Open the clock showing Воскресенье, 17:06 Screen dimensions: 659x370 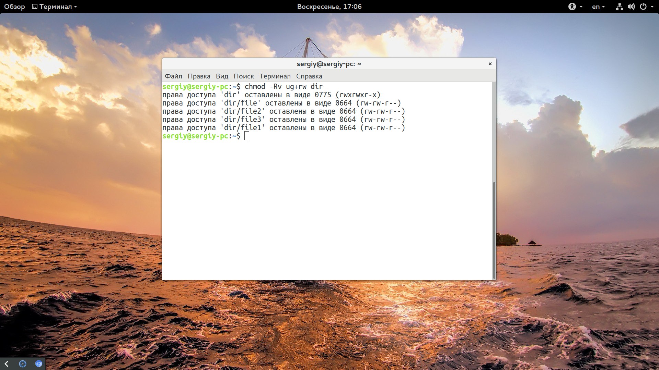[329, 7]
